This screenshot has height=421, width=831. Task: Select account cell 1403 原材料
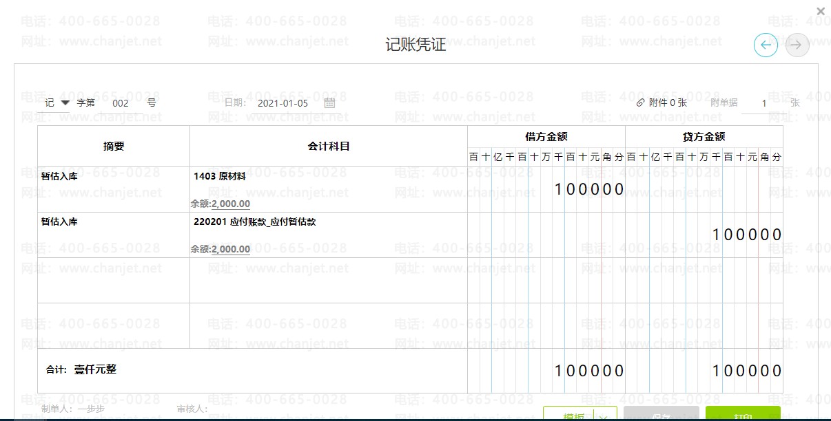(329, 189)
